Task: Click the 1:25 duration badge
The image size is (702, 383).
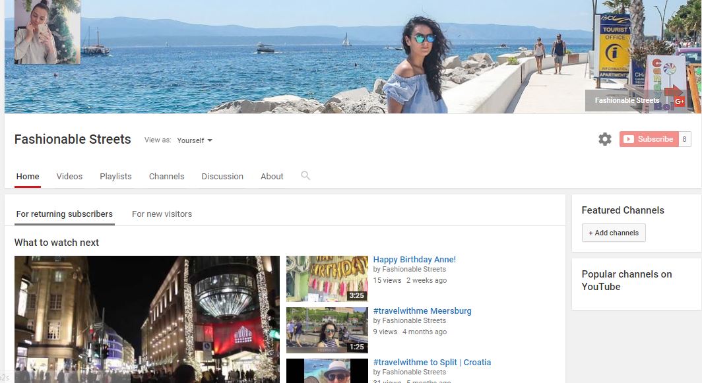Action: (357, 347)
